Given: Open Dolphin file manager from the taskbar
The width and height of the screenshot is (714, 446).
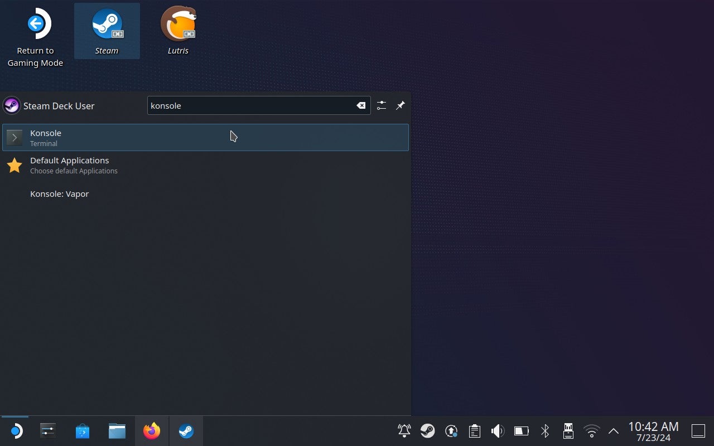Looking at the screenshot, I should point(117,430).
